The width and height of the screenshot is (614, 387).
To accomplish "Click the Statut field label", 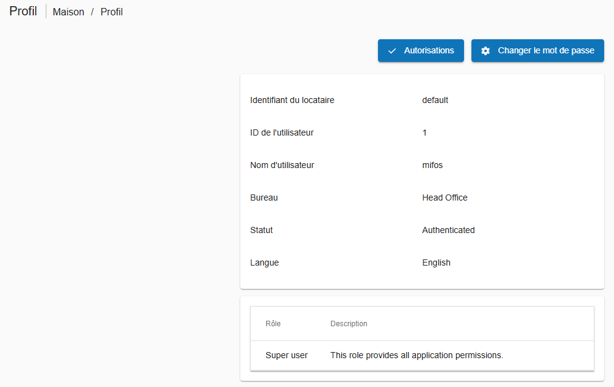I will click(x=261, y=230).
